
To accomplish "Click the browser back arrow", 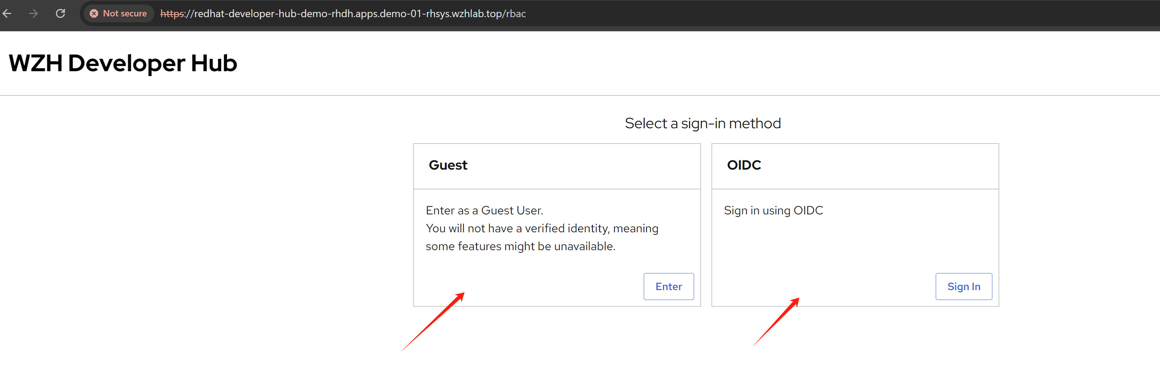I will (7, 13).
